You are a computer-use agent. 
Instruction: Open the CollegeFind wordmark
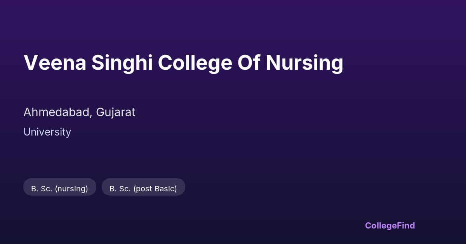(389, 225)
